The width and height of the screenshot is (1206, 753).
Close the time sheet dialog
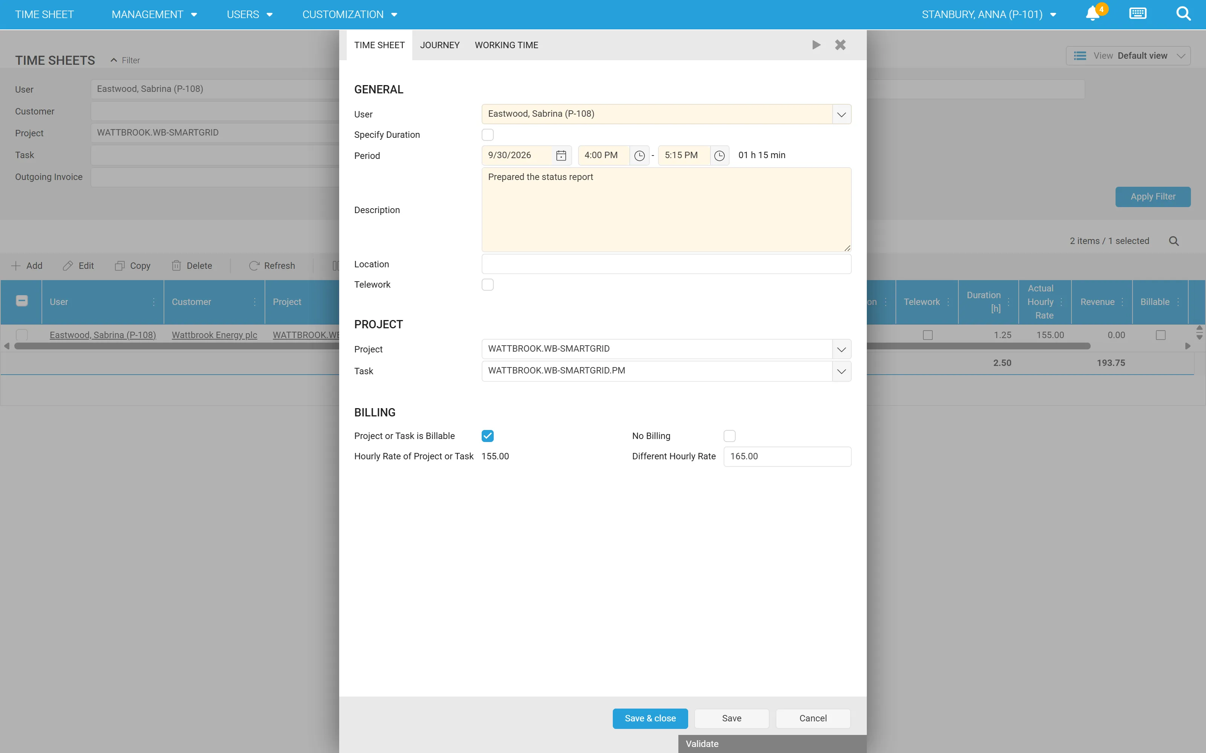[840, 45]
